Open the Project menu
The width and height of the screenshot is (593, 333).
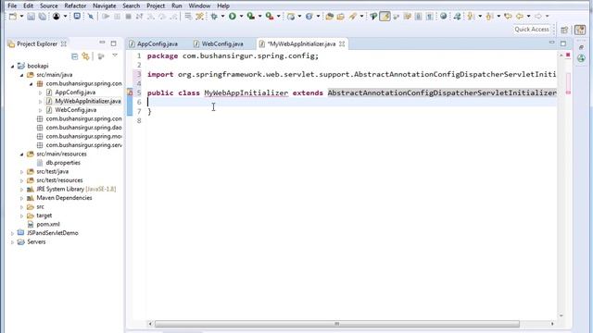coord(156,6)
